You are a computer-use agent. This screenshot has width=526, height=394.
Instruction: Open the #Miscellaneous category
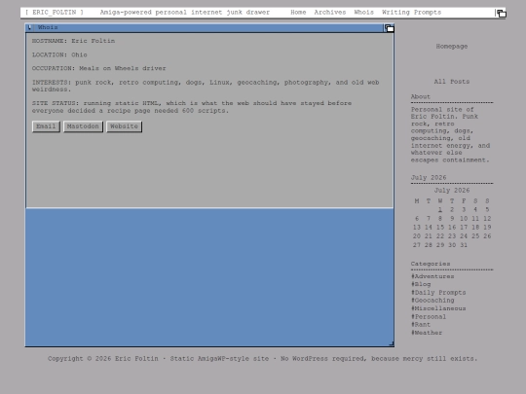pos(438,308)
